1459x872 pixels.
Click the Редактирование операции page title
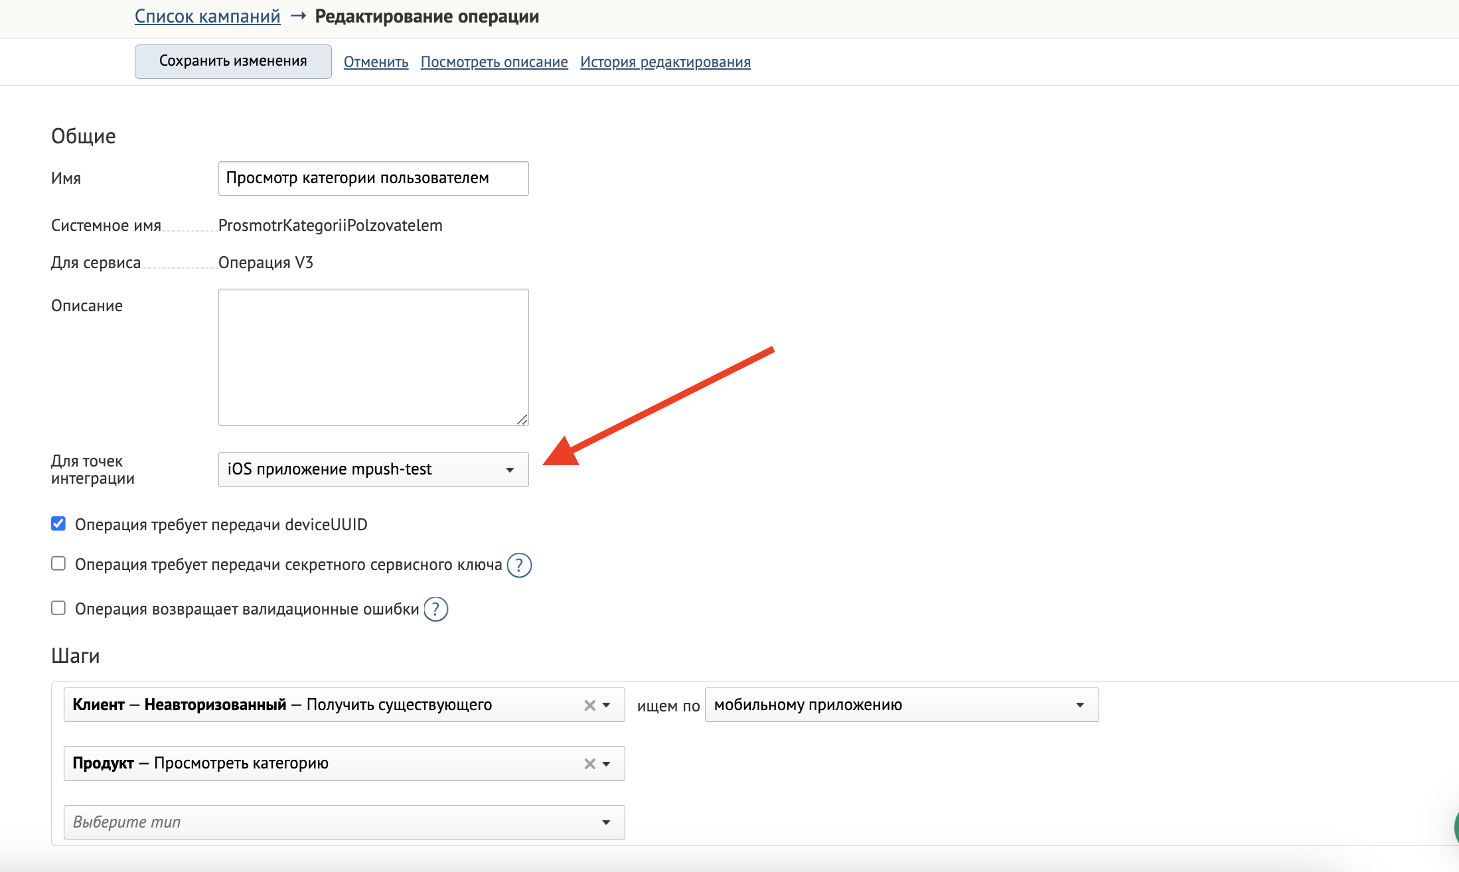coord(427,17)
